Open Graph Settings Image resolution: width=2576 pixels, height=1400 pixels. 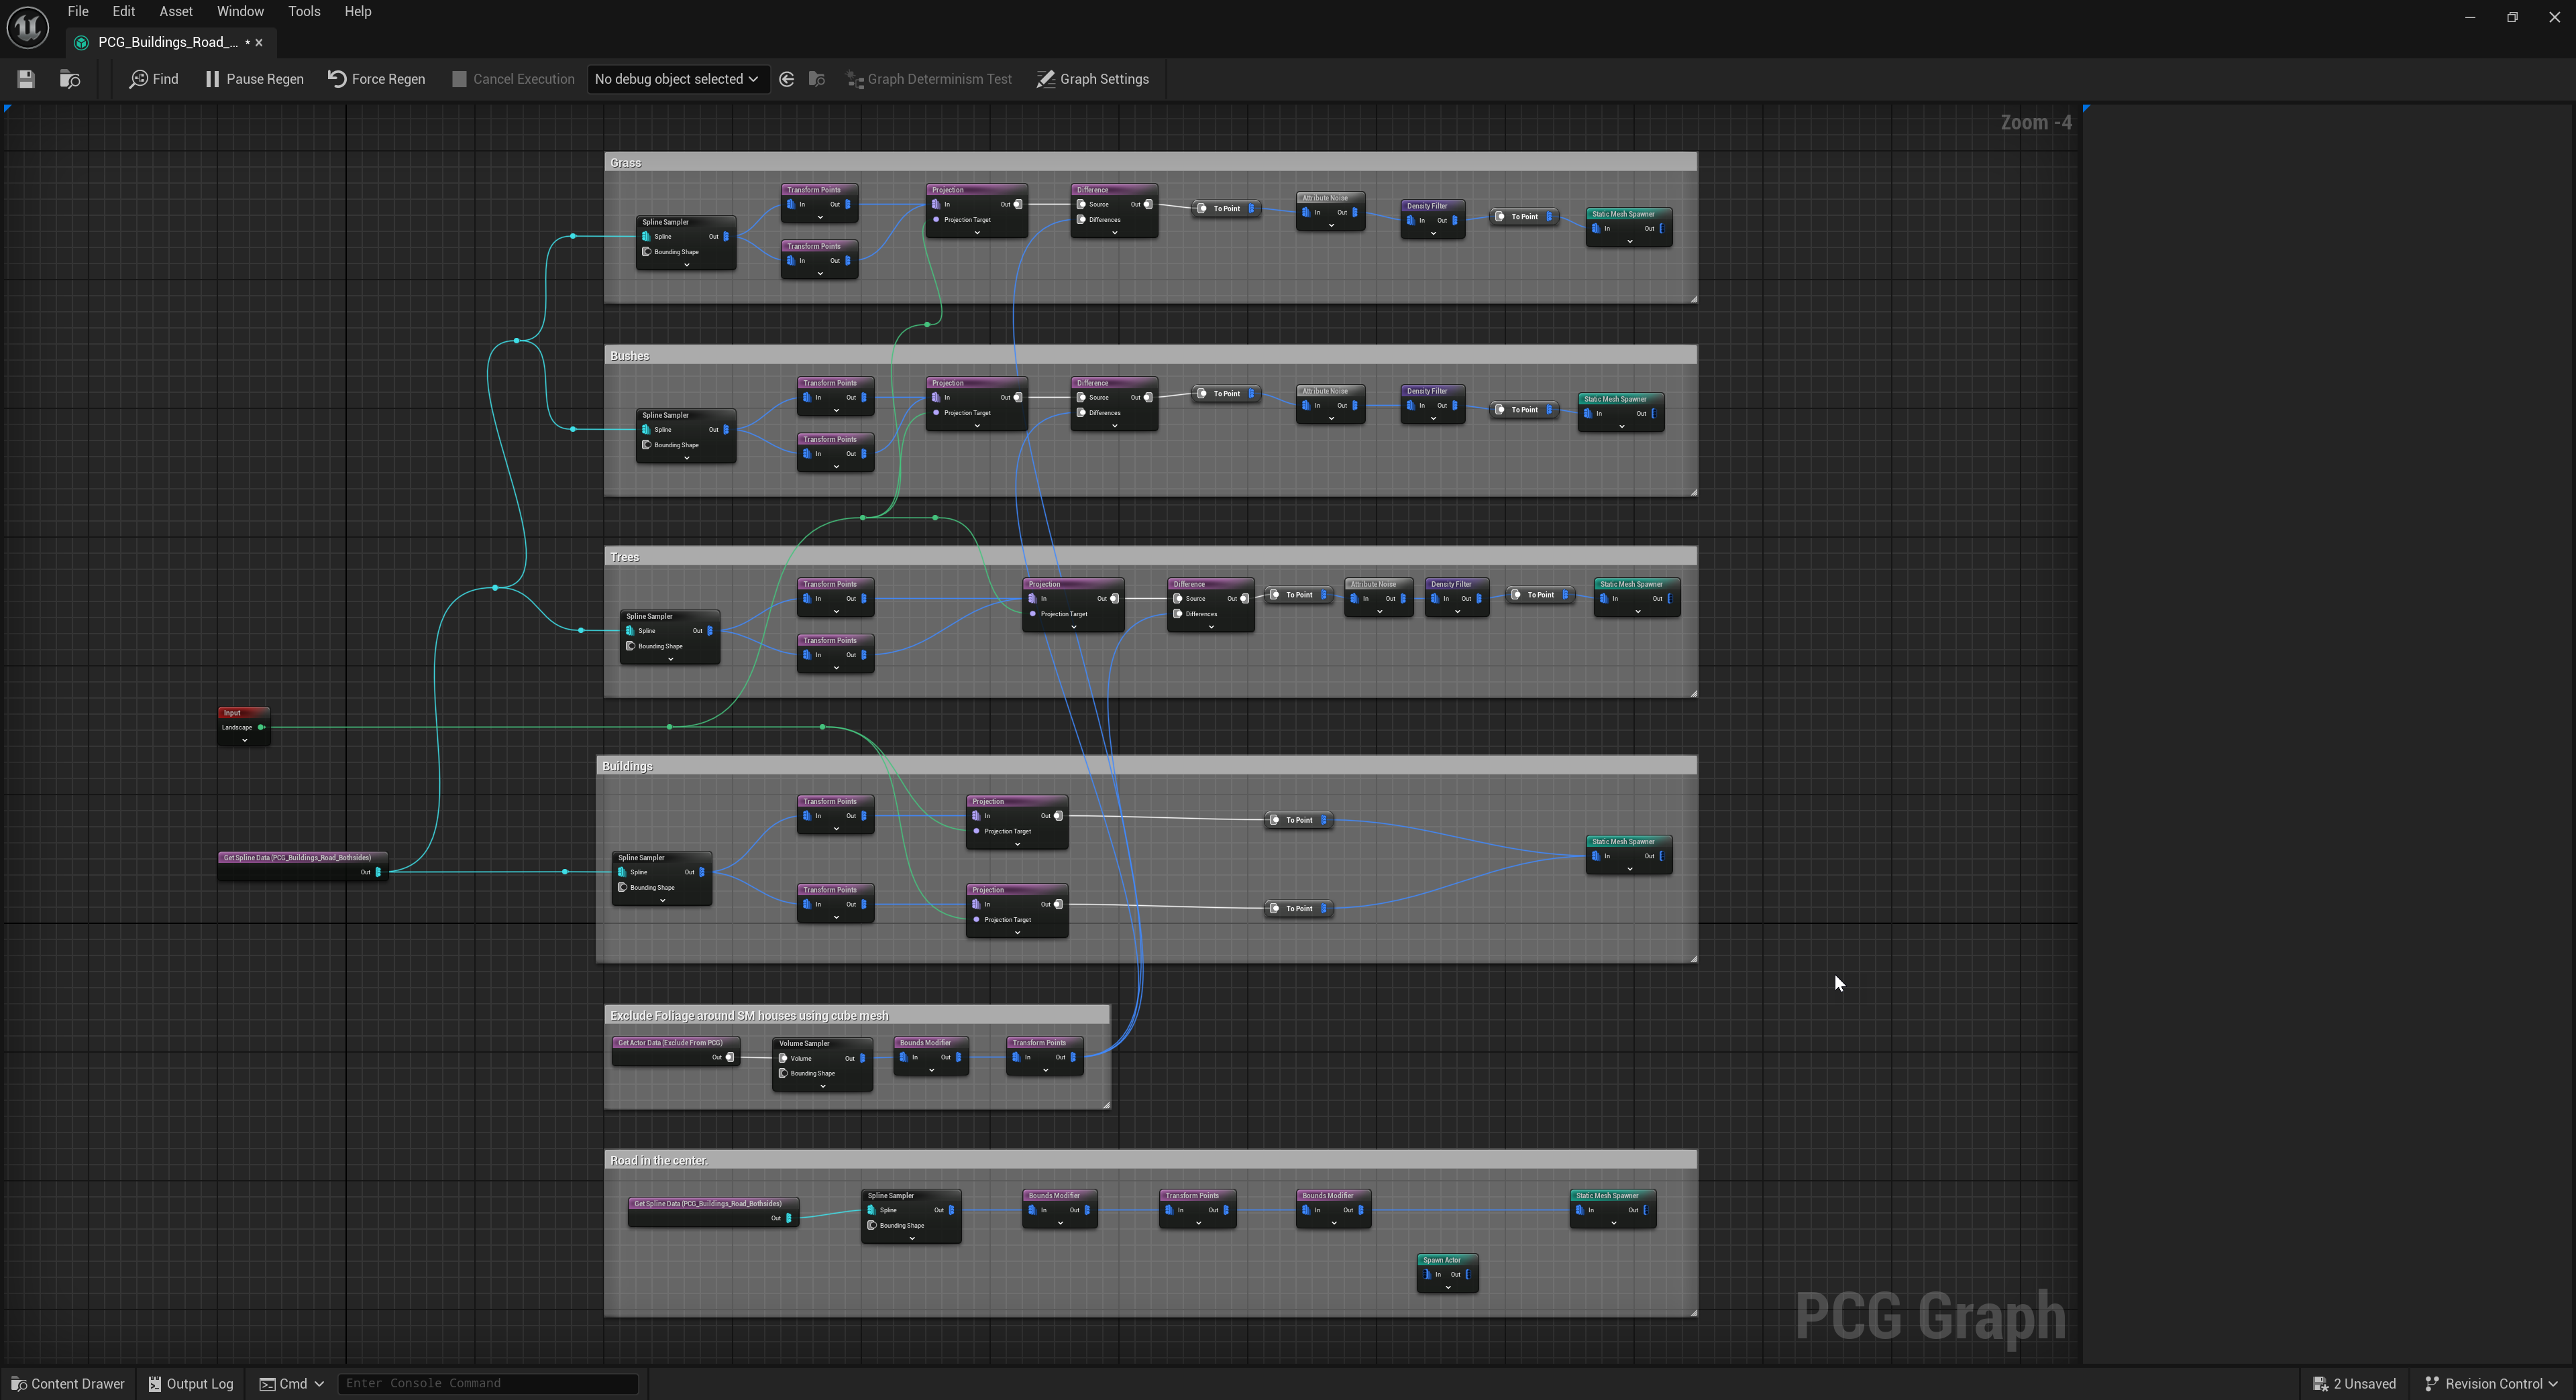[x=1093, y=79]
